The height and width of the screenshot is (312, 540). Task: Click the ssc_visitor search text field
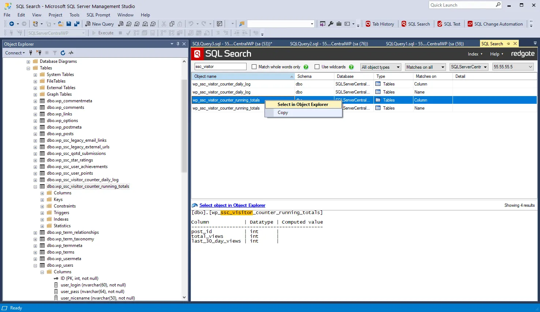[x=220, y=67]
